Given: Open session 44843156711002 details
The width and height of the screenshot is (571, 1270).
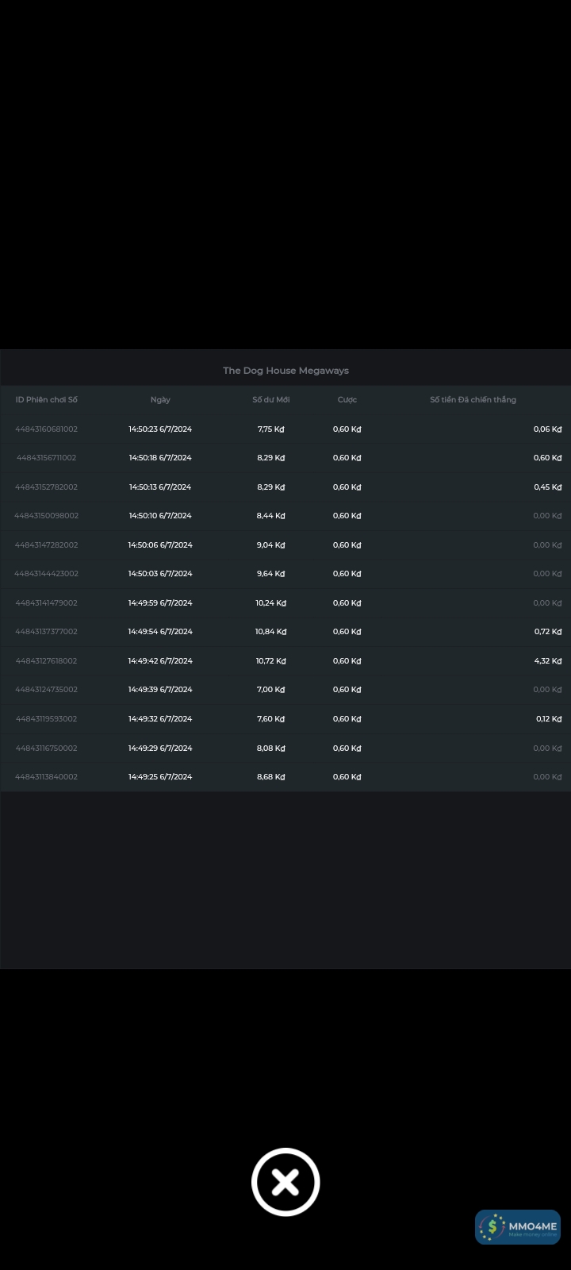Looking at the screenshot, I should (x=47, y=458).
